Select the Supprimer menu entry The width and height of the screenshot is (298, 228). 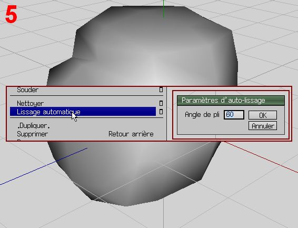click(x=32, y=134)
